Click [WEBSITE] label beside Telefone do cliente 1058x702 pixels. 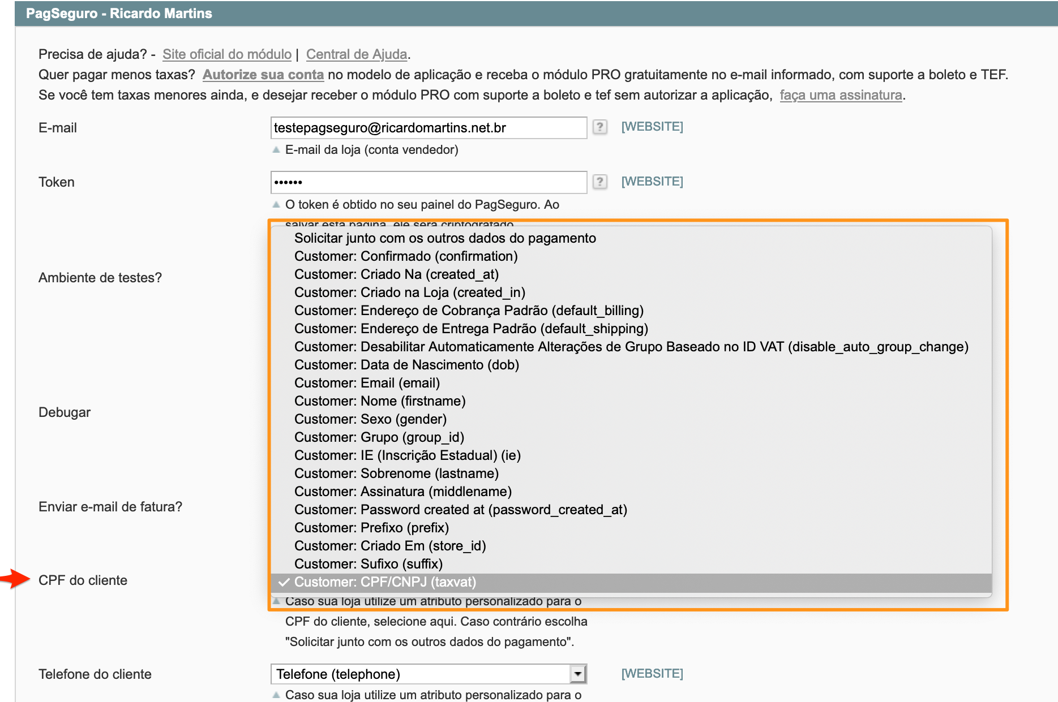(x=652, y=674)
